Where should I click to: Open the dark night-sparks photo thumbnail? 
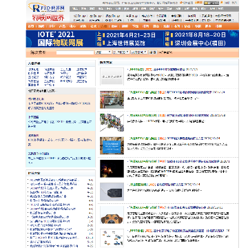coord(112,169)
